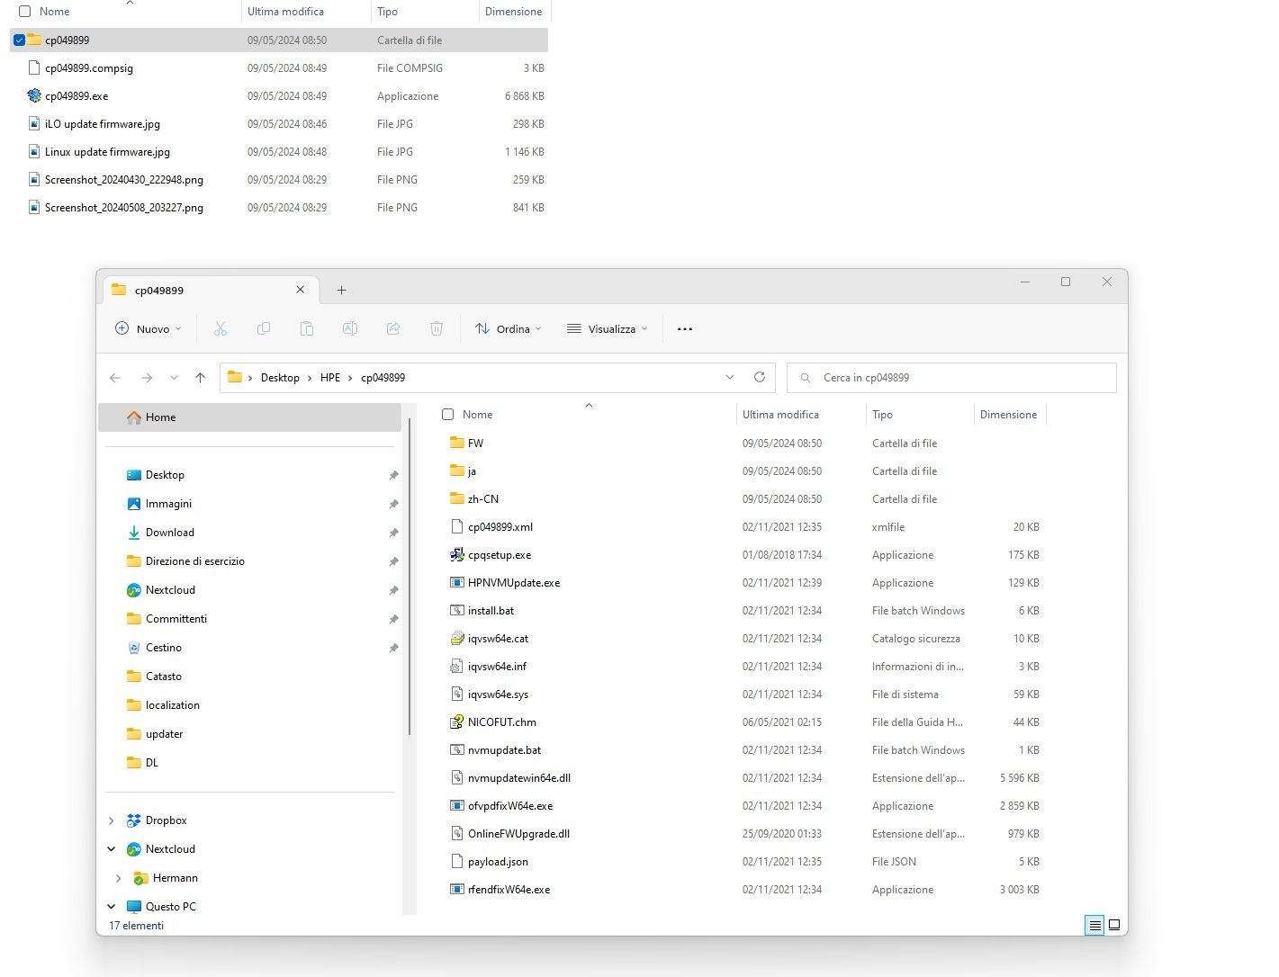
Task: Close the cp049899 tab
Action: pyautogui.click(x=301, y=290)
